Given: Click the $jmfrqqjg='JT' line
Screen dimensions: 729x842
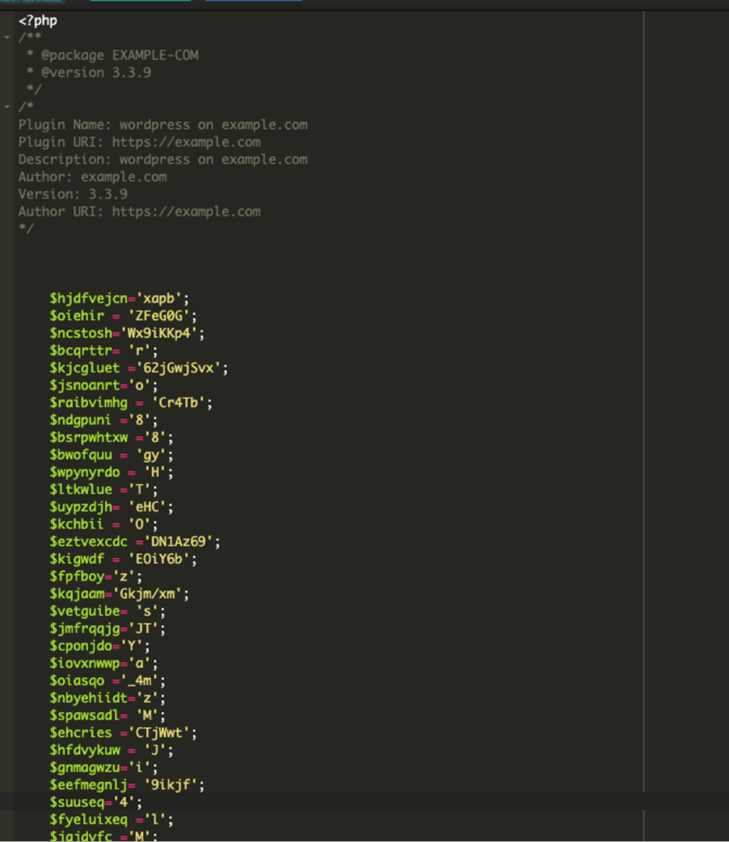Looking at the screenshot, I should pos(108,628).
